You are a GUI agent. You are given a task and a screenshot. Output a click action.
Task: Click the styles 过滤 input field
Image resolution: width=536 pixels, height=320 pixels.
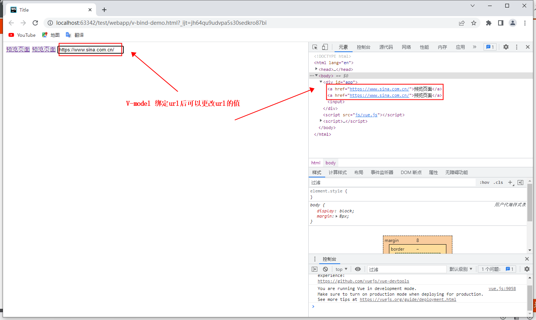pos(392,182)
